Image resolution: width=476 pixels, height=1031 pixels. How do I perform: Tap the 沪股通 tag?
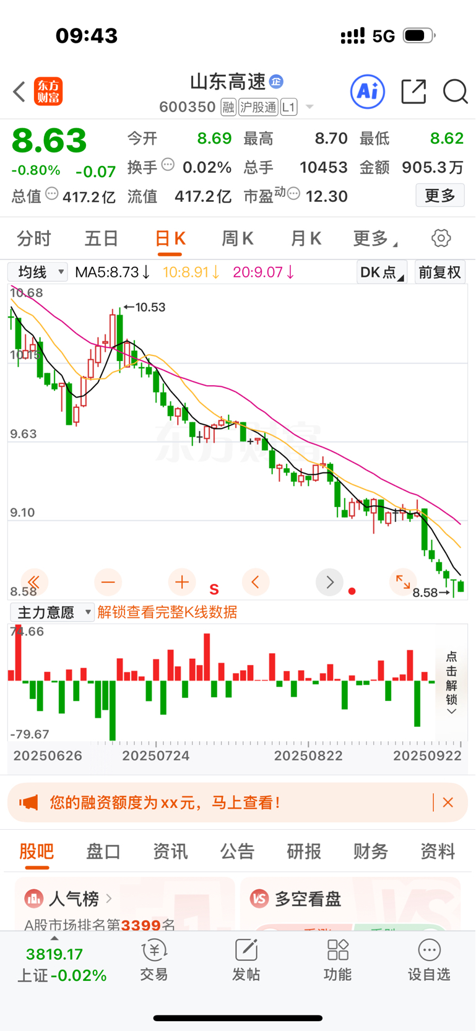[x=258, y=107]
